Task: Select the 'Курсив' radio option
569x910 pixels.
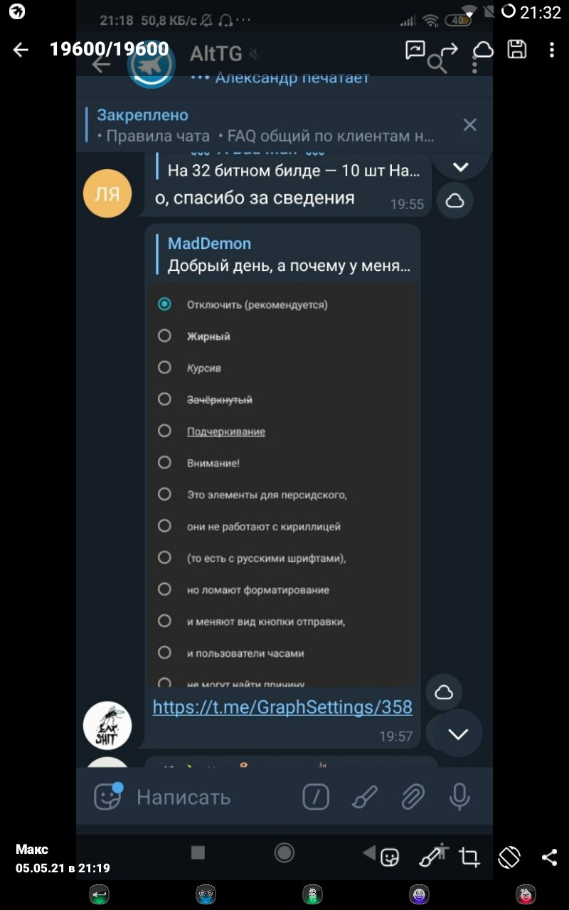Action: (164, 368)
